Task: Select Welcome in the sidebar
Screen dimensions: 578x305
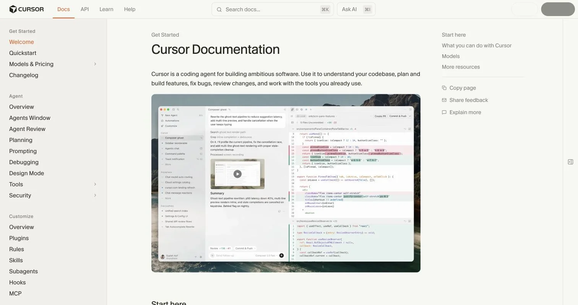Action: tap(21, 42)
